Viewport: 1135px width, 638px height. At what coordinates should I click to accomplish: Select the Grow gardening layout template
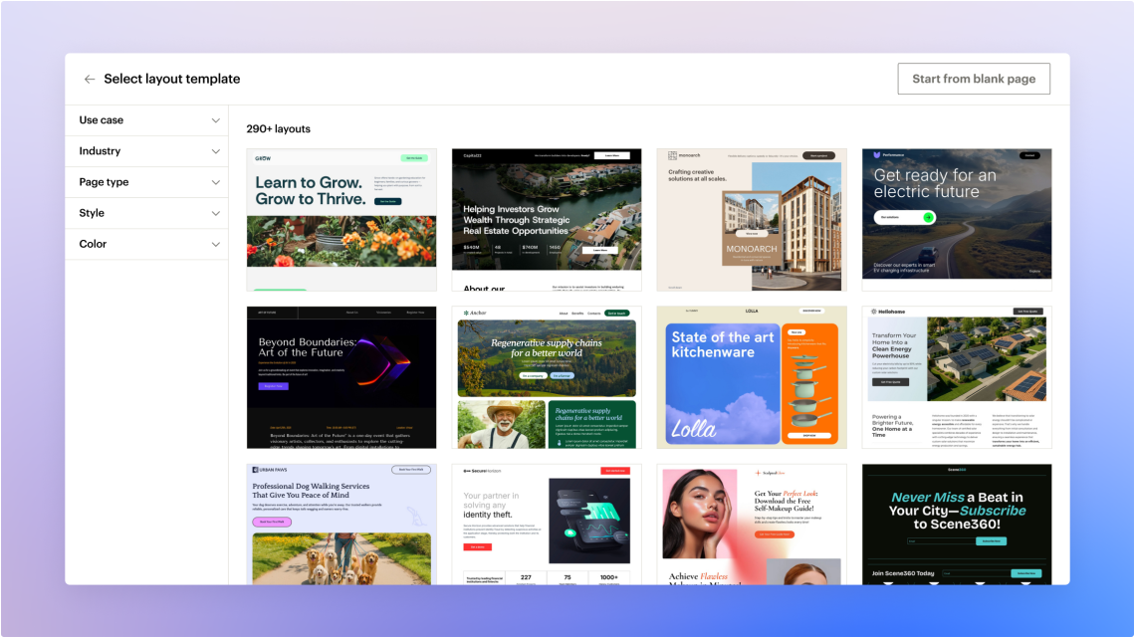point(341,220)
